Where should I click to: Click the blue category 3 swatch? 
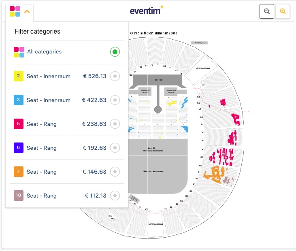(x=19, y=100)
